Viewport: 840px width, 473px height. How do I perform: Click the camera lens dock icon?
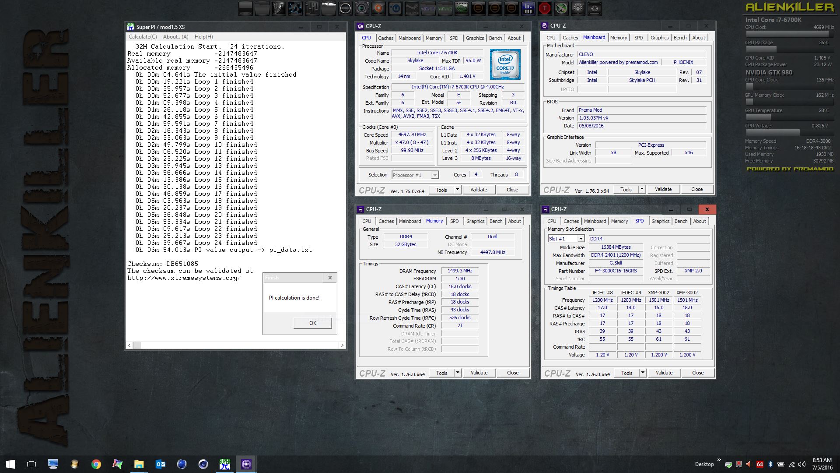[x=362, y=8]
